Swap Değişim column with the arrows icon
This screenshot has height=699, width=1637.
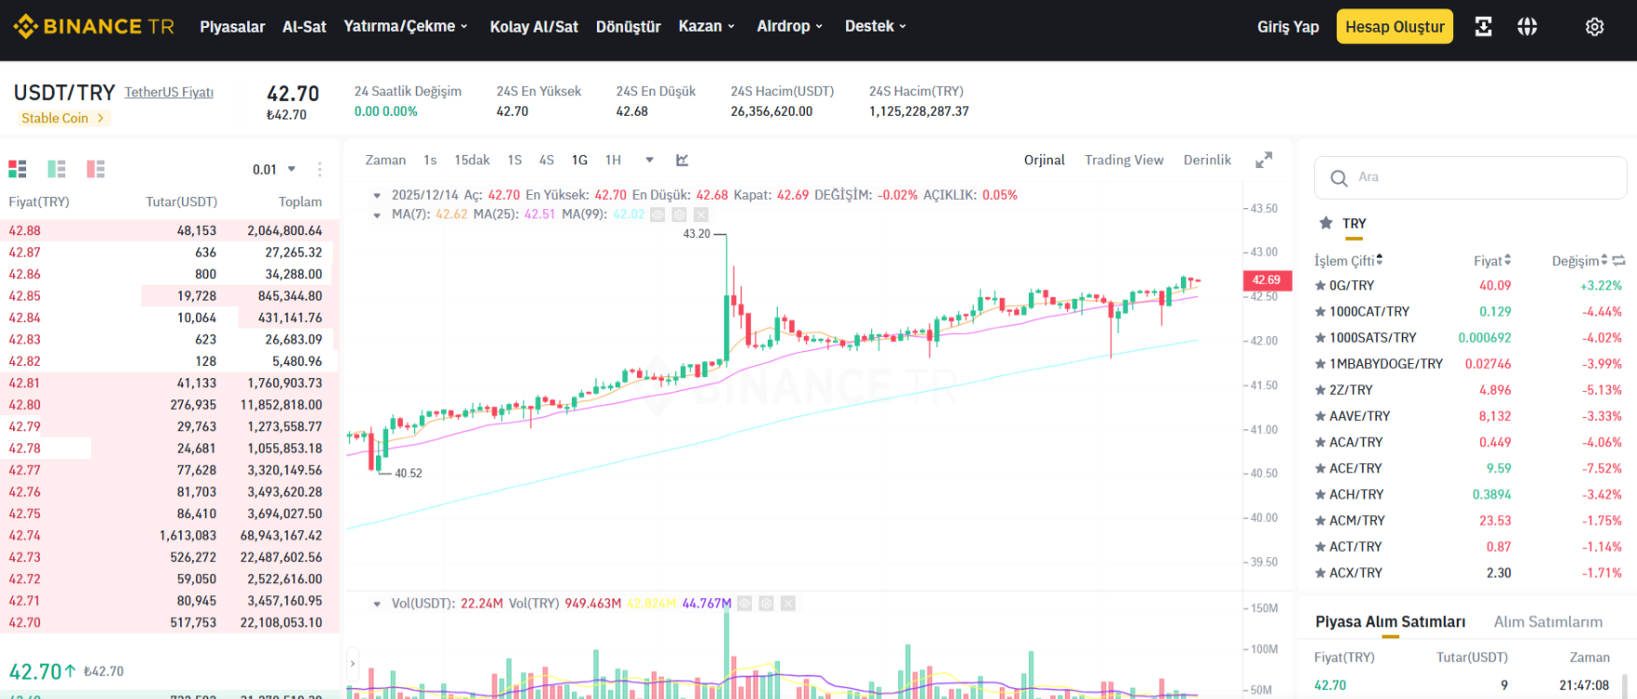(1618, 260)
